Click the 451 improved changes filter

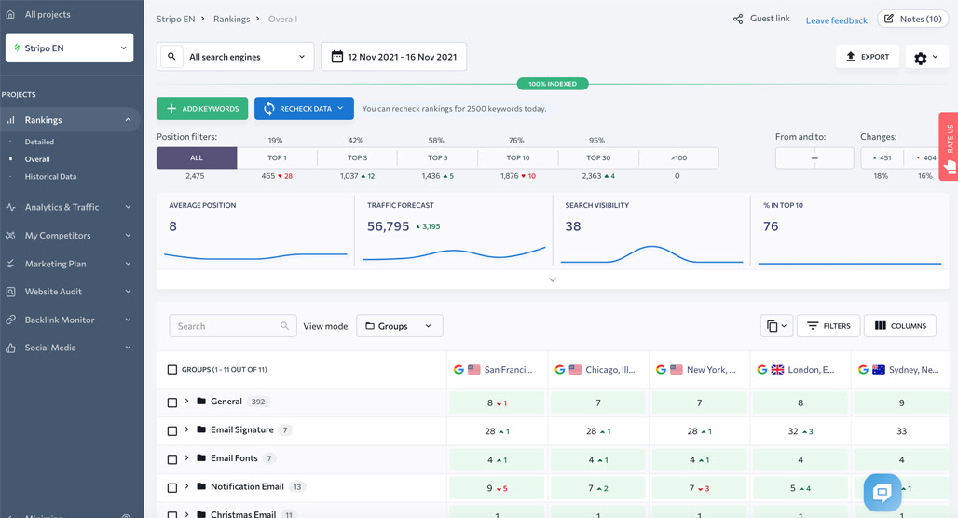(x=882, y=157)
